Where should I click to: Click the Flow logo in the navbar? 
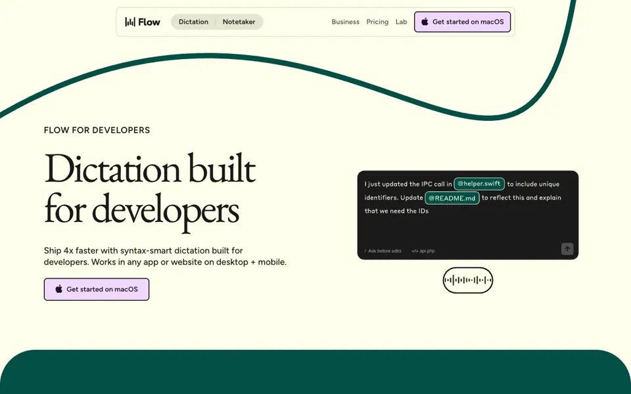(x=143, y=22)
